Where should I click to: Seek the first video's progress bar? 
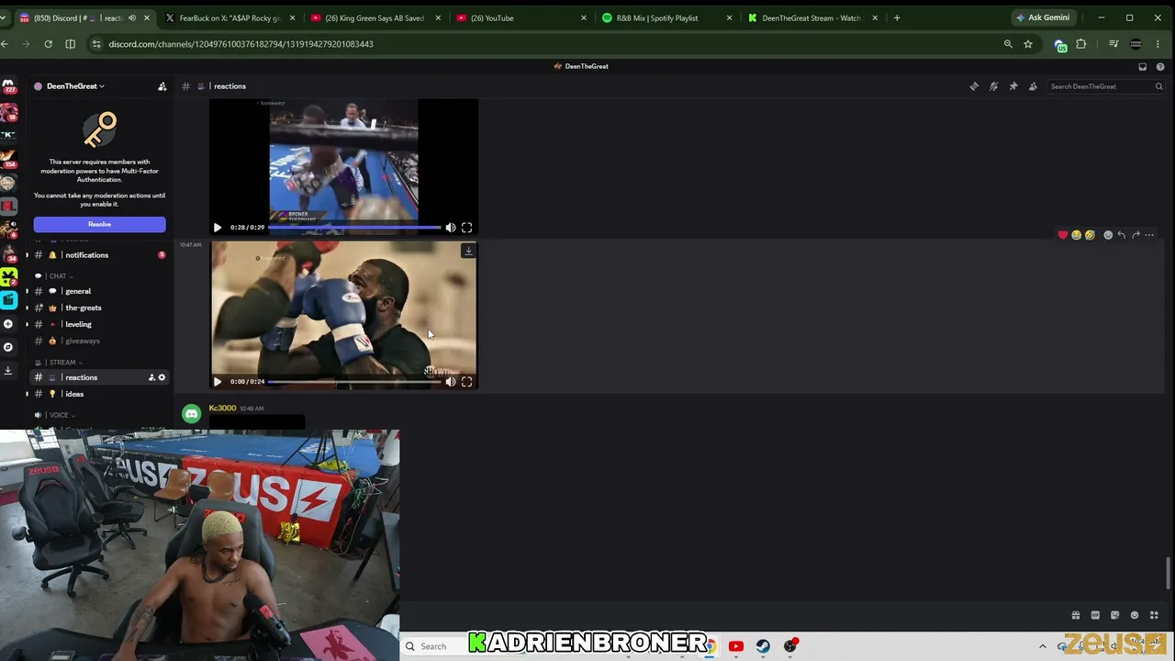pos(354,228)
